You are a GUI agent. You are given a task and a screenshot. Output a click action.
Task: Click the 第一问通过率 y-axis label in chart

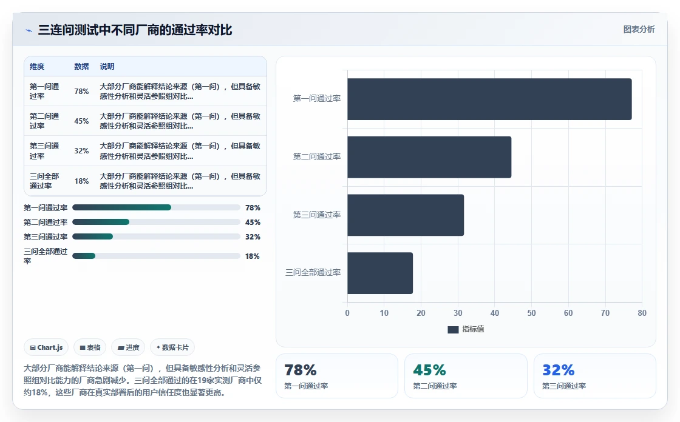tap(317, 99)
